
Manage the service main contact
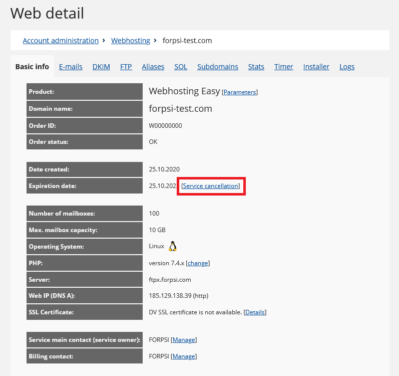click(x=184, y=340)
